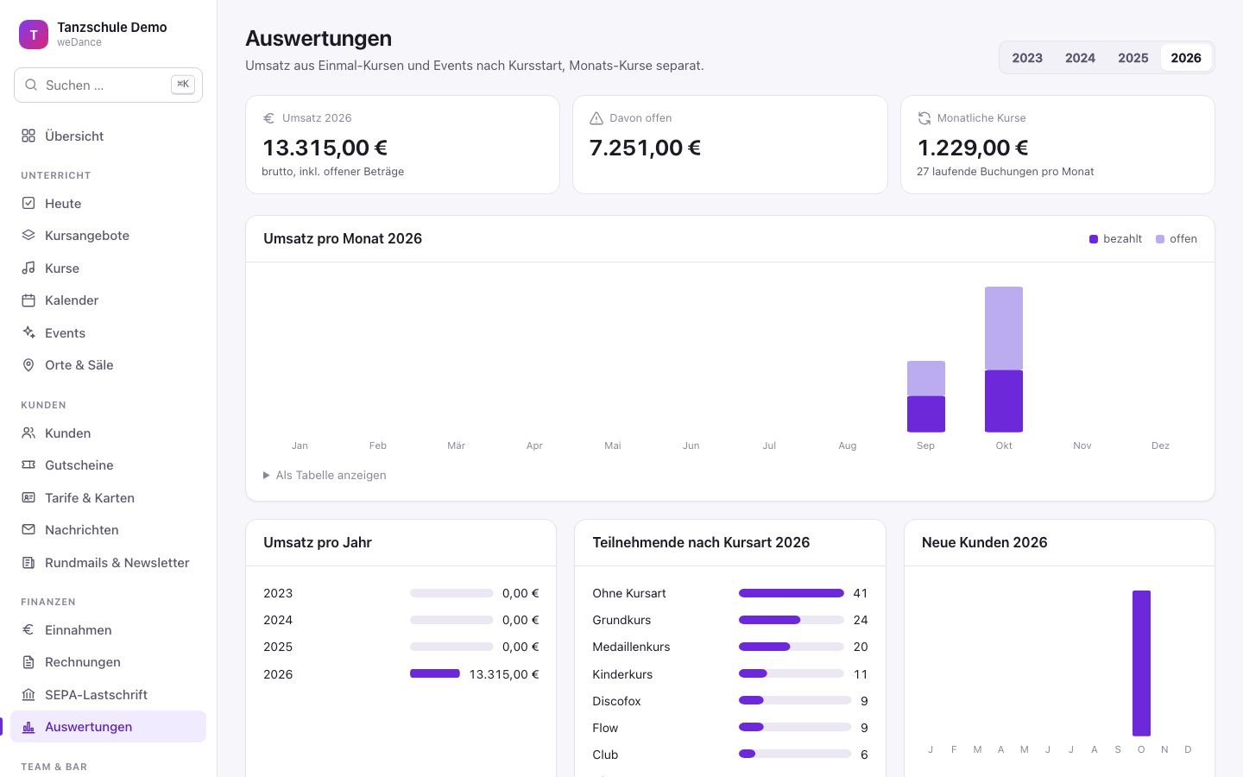1243x777 pixels.
Task: Click the 'offen' legend color swatch
Action: tap(1160, 239)
